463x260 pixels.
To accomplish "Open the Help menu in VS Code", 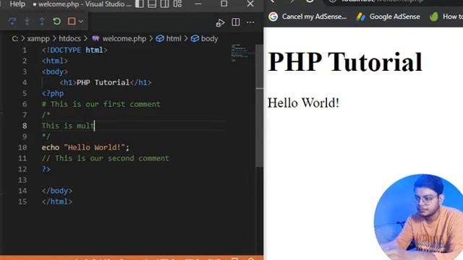I will 17,4.
